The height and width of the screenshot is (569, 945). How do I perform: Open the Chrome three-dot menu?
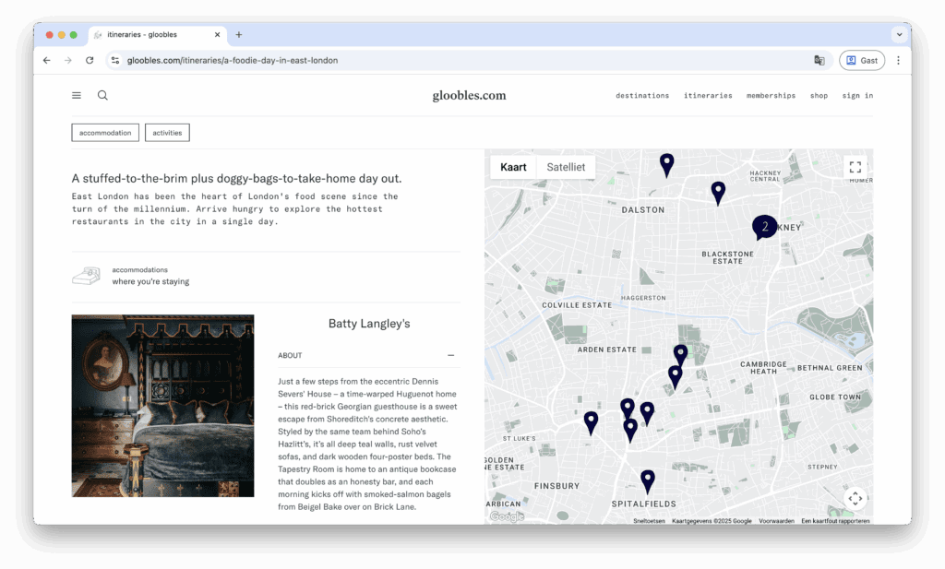(898, 60)
